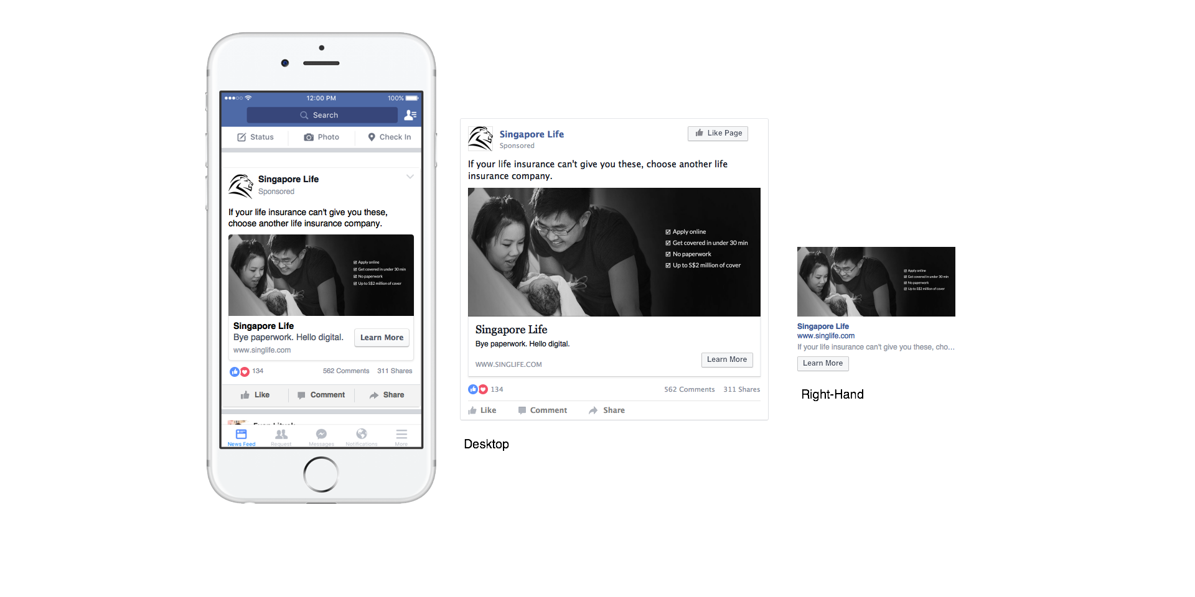Open the Messages tab on the phone
This screenshot has width=1195, height=597.
pyautogui.click(x=321, y=437)
